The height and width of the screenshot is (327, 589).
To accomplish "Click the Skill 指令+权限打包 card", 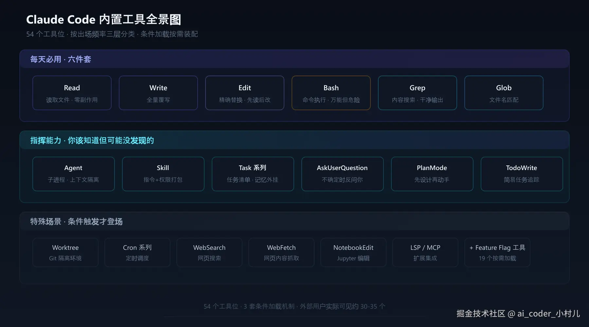I will (x=163, y=174).
